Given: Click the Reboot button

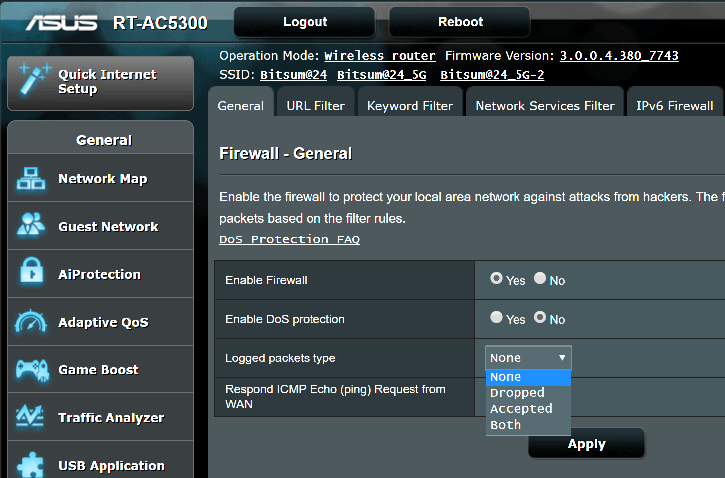Looking at the screenshot, I should click(x=460, y=22).
